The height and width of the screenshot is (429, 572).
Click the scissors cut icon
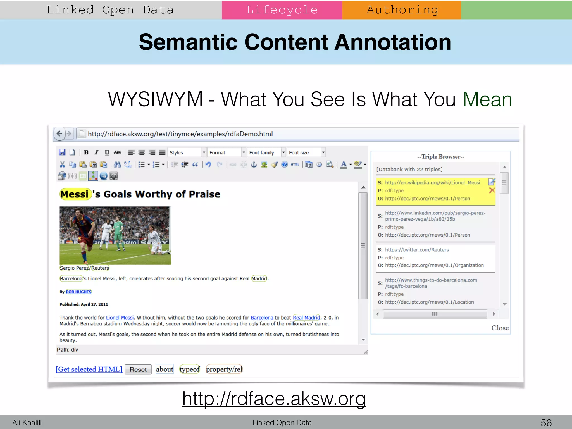(62, 165)
